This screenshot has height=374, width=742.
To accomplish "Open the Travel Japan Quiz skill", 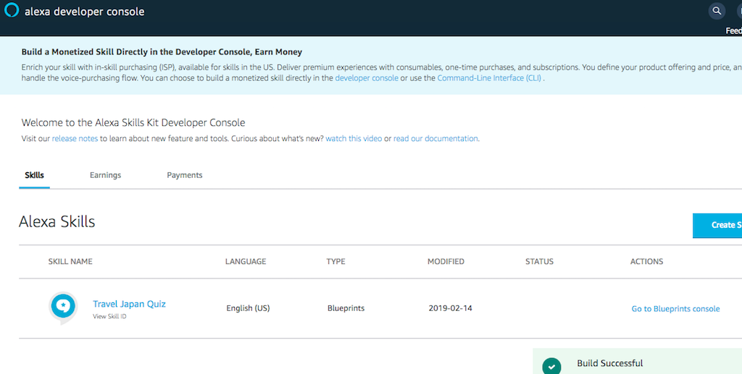I will click(x=129, y=304).
